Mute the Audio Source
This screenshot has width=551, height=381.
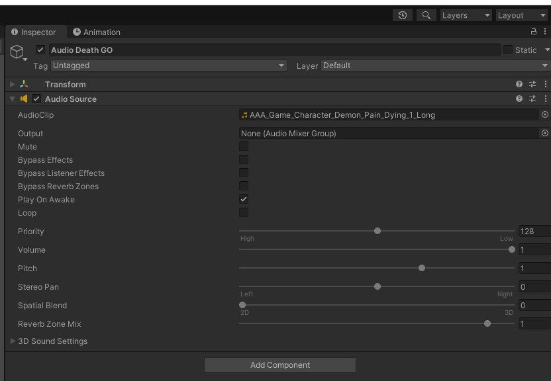245,146
